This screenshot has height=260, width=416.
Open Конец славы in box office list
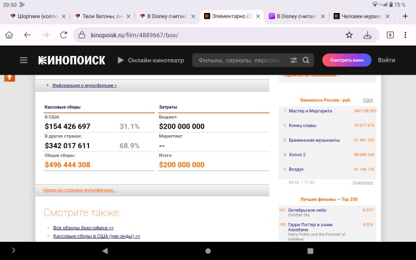pyautogui.click(x=302, y=125)
